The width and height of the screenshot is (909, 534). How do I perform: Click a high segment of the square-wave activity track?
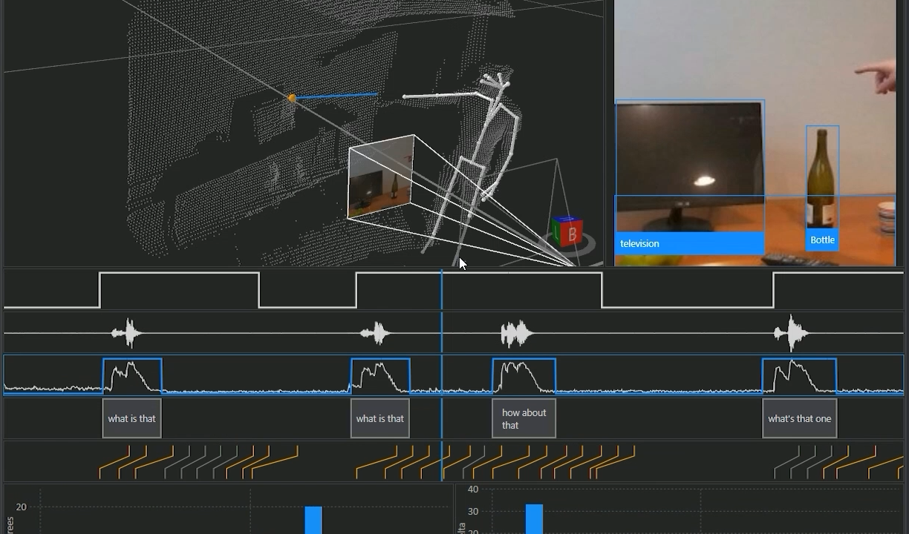[x=178, y=276]
